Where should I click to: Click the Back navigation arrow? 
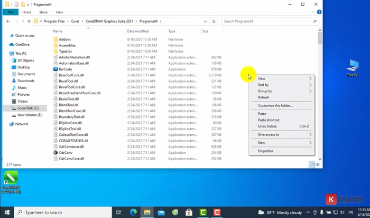7,22
